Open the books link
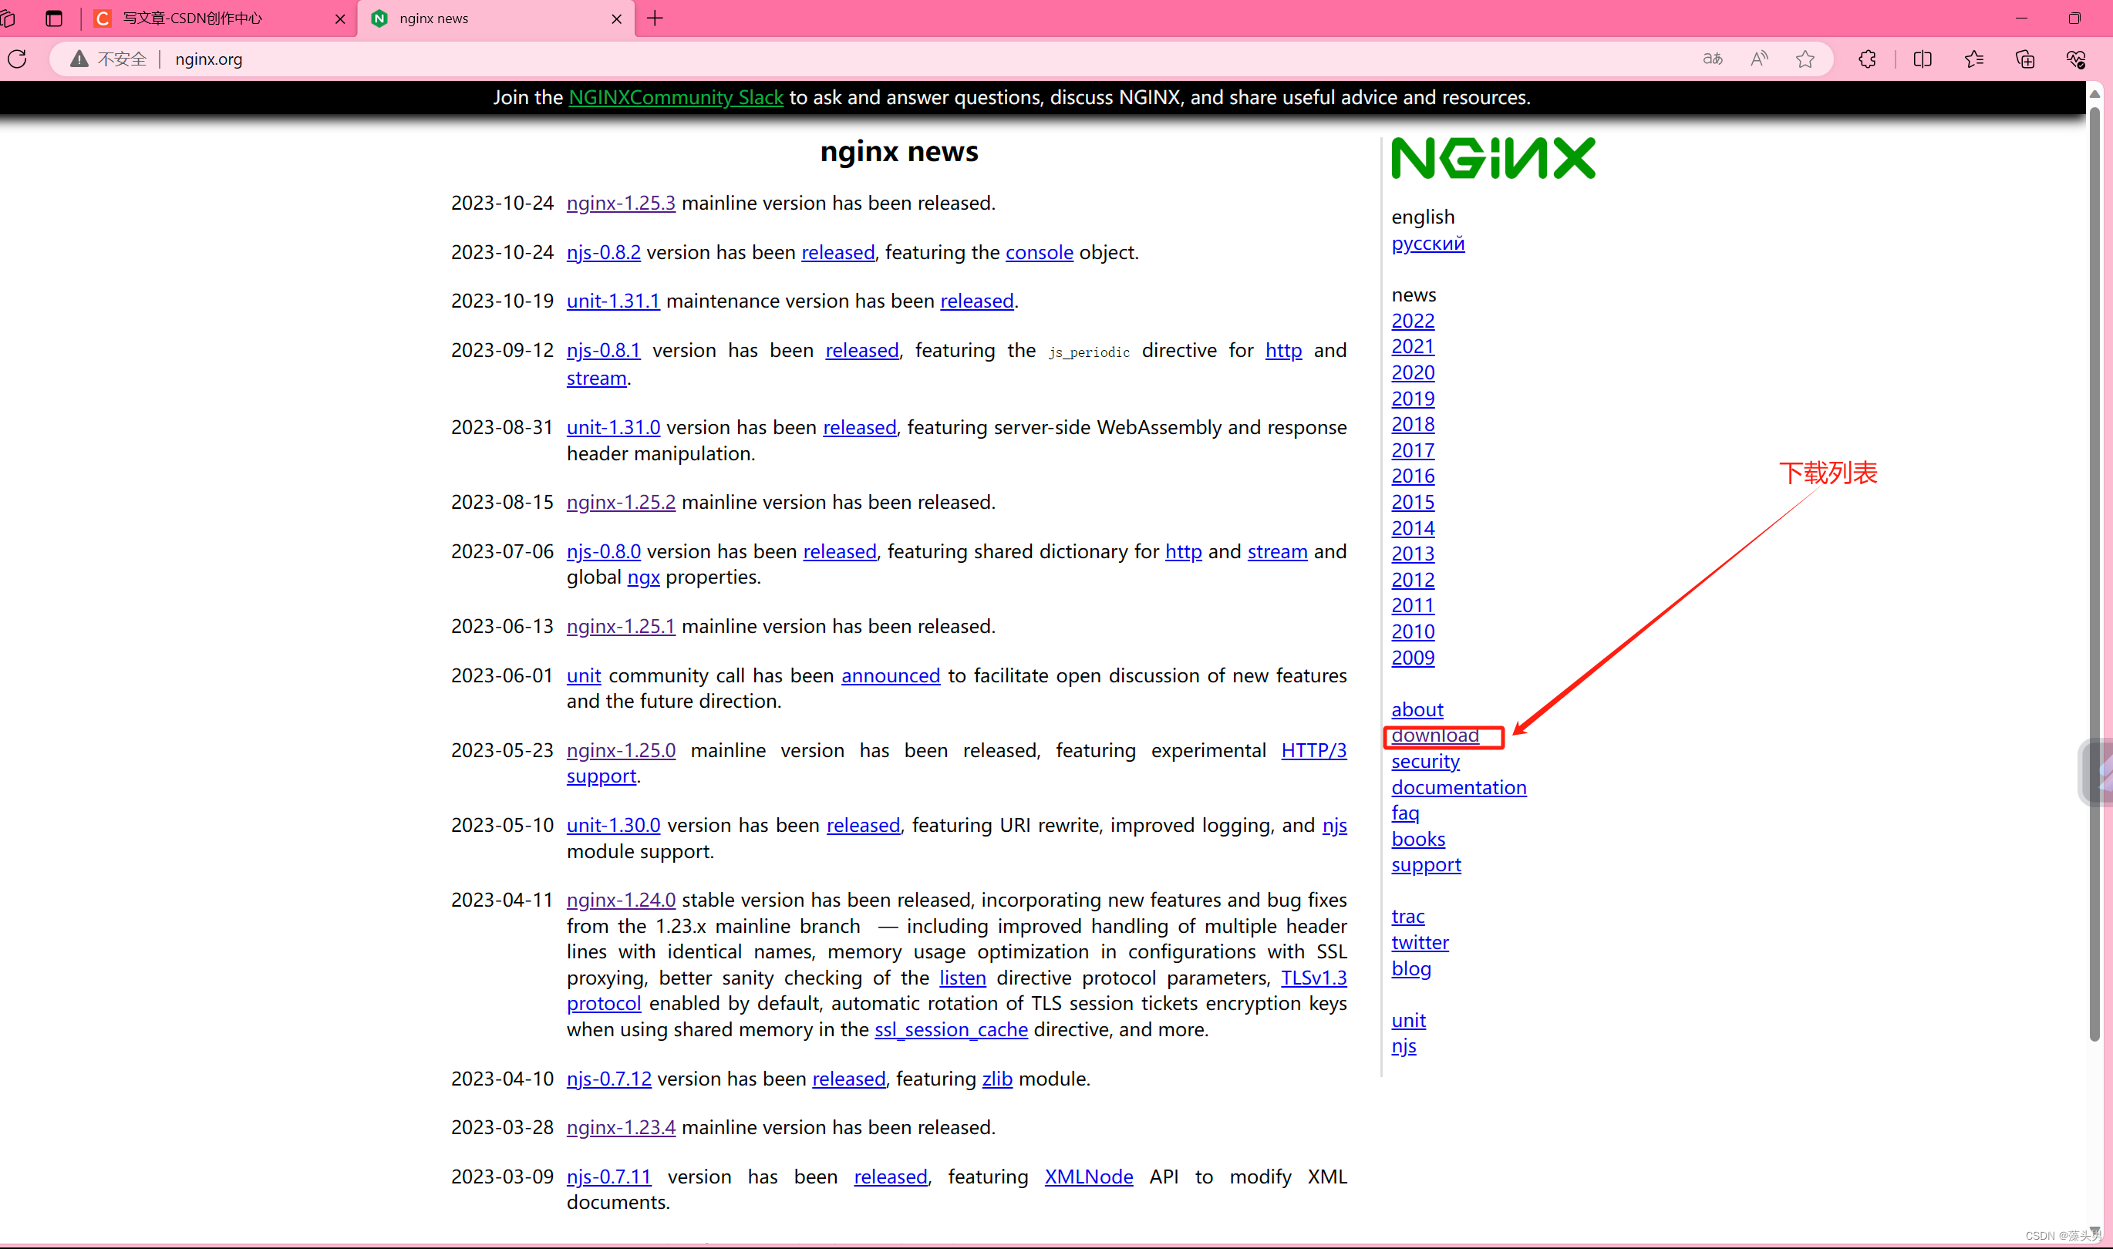 [x=1417, y=840]
